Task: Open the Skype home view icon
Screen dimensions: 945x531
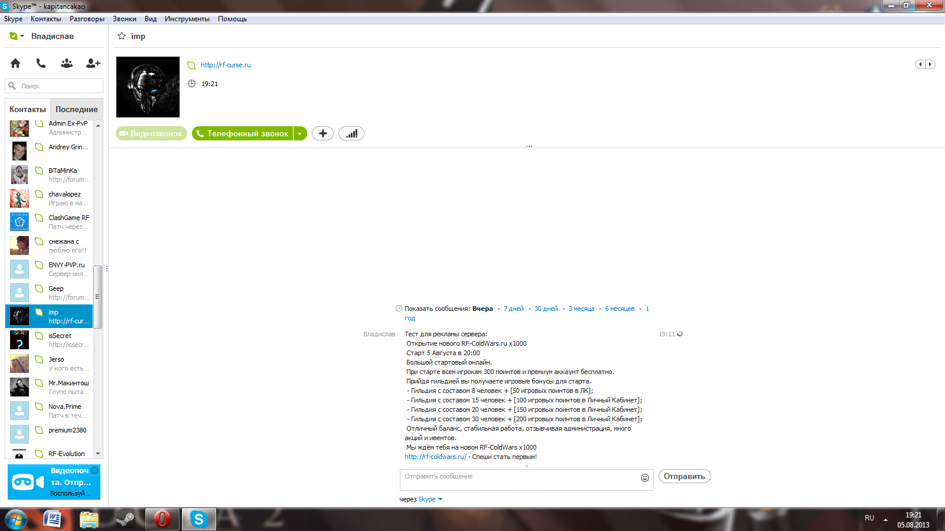Action: coord(15,63)
